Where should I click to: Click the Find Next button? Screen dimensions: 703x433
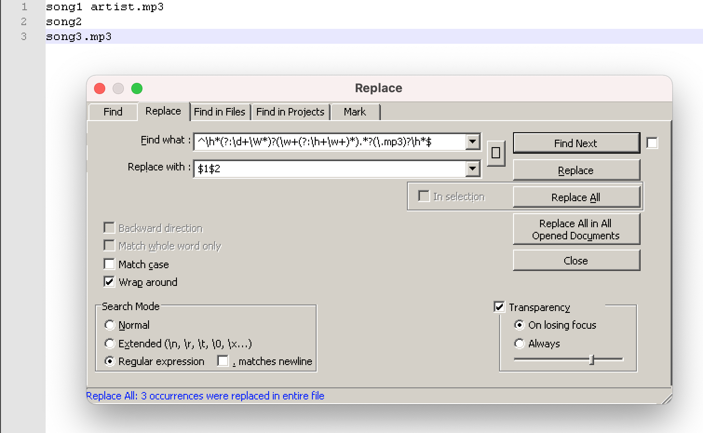pyautogui.click(x=576, y=143)
